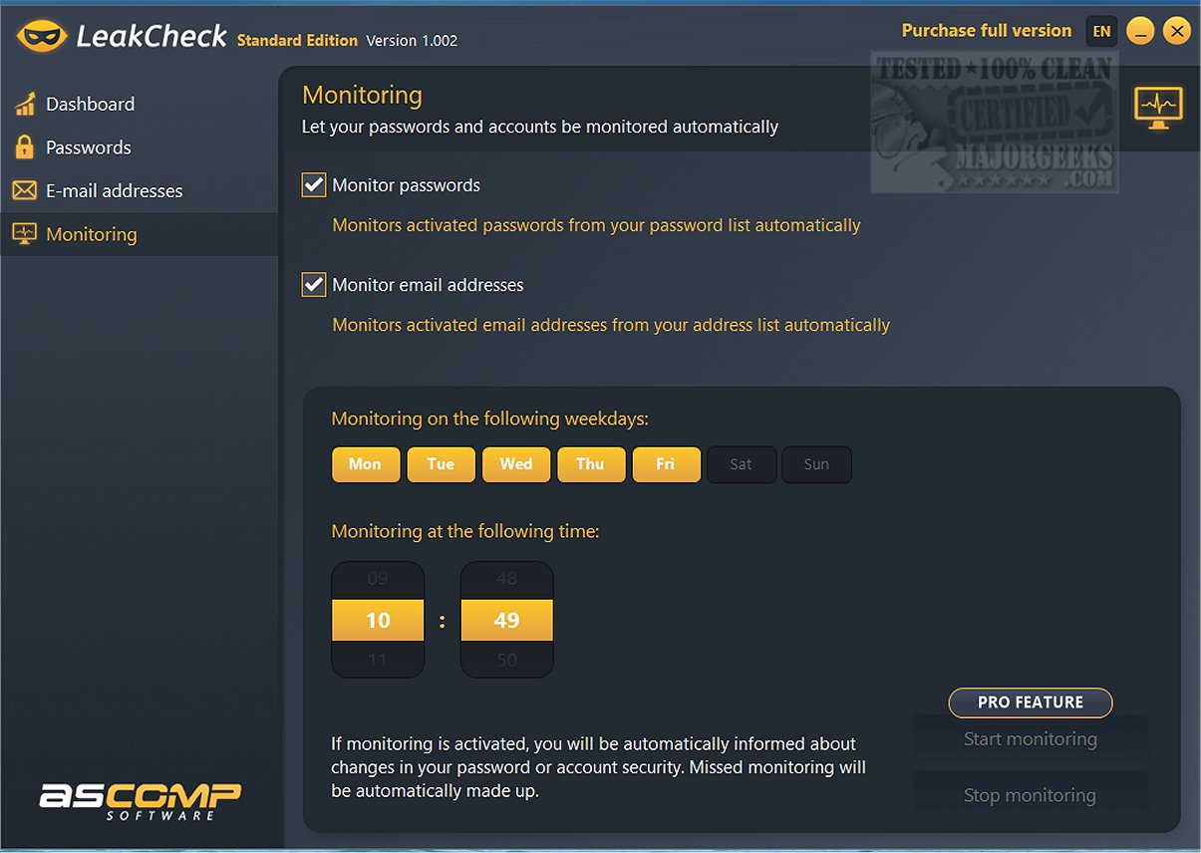Toggle the Mon weekday button
Screen dimensions: 1201x853
[366, 464]
